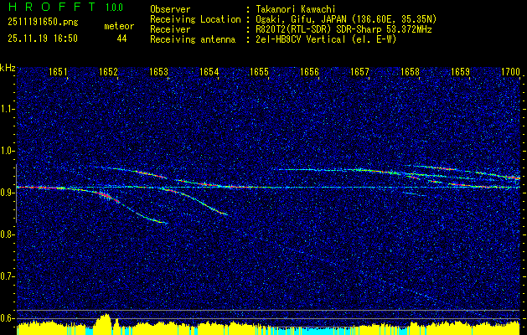Click the 1655 time marker

259,71
